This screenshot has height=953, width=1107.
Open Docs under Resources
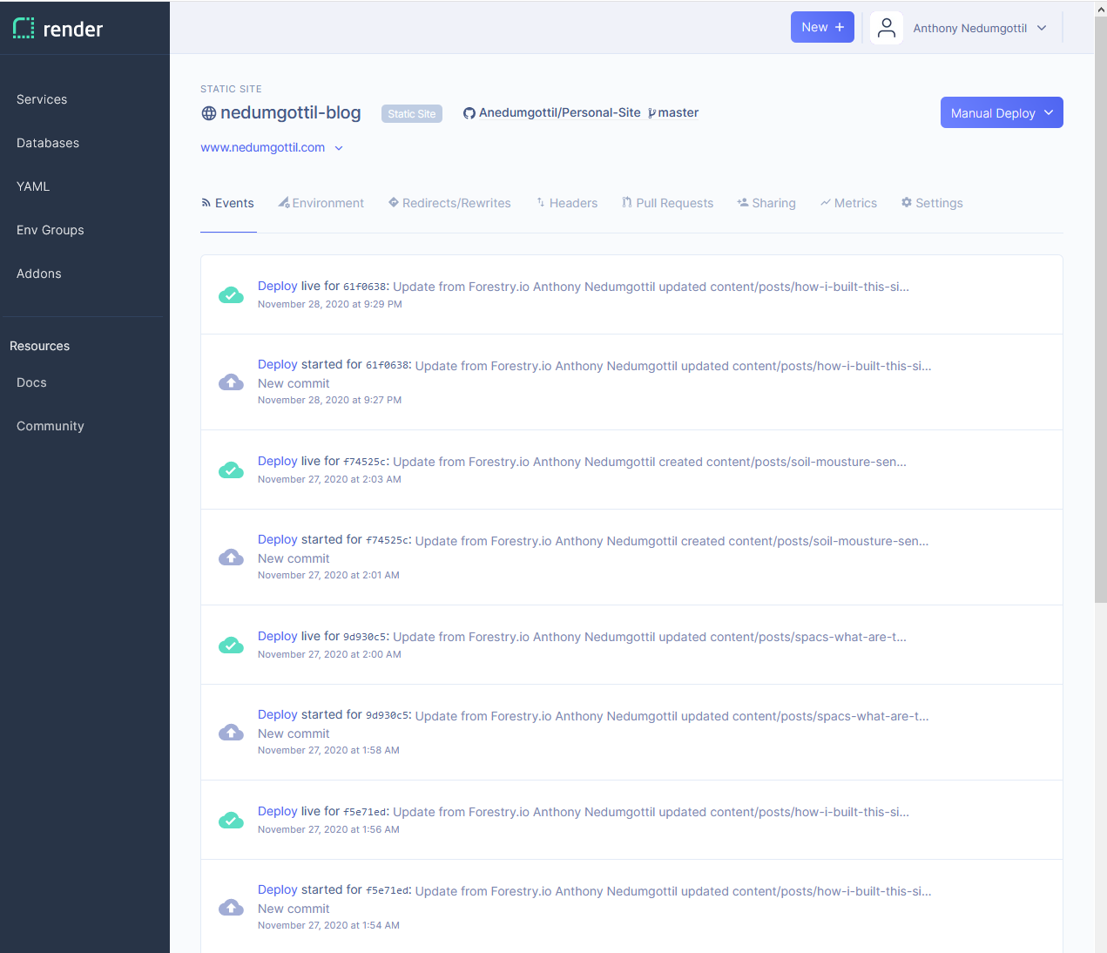(x=31, y=382)
